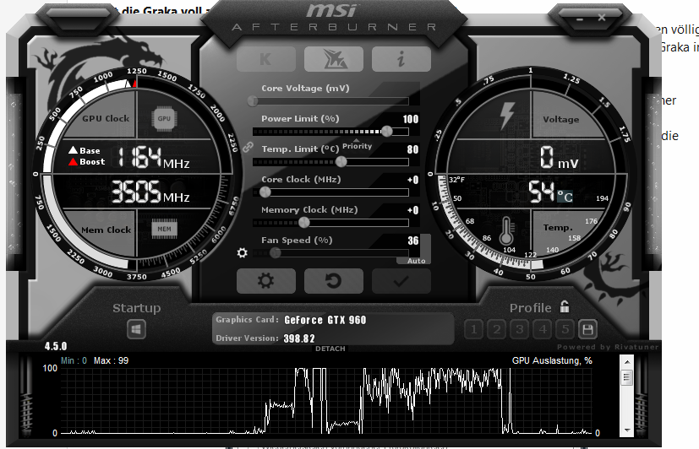This screenshot has width=699, height=449.
Task: Click the °C temperature unit toggle
Action: pos(565,196)
